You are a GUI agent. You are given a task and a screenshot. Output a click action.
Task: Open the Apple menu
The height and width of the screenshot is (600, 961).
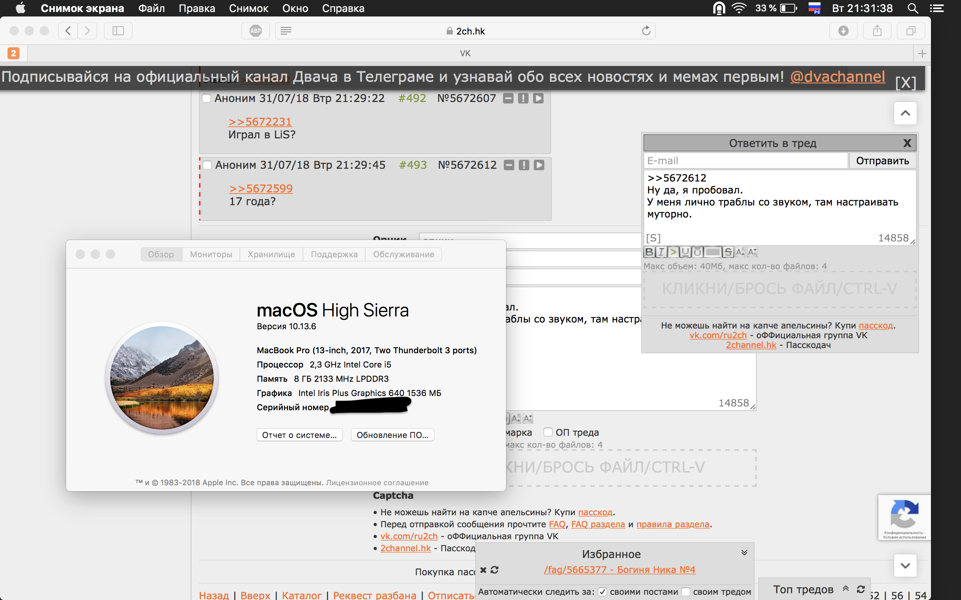(x=20, y=8)
